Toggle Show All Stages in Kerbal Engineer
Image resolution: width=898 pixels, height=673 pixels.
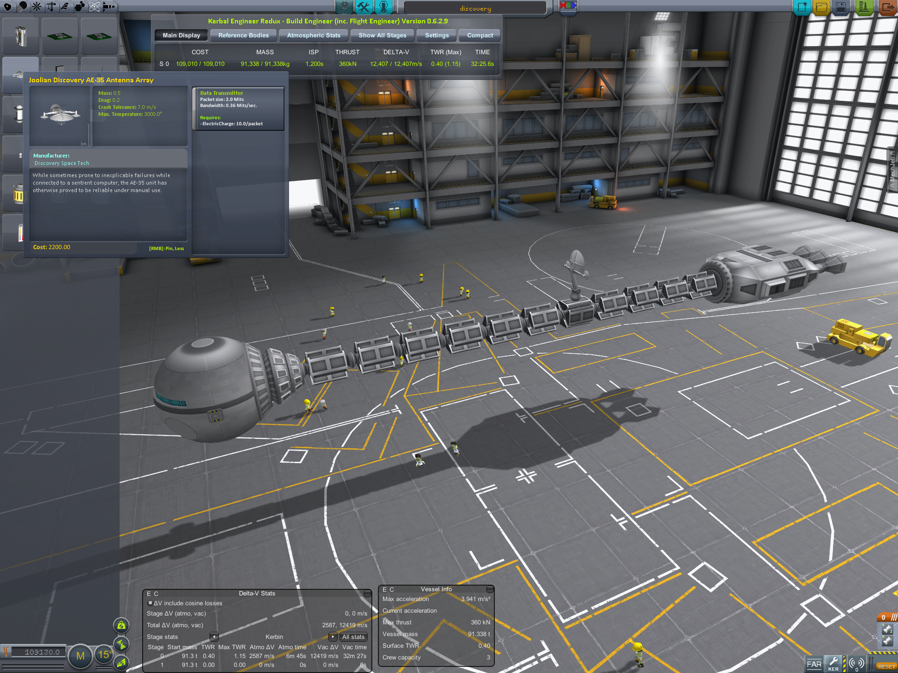click(x=382, y=36)
